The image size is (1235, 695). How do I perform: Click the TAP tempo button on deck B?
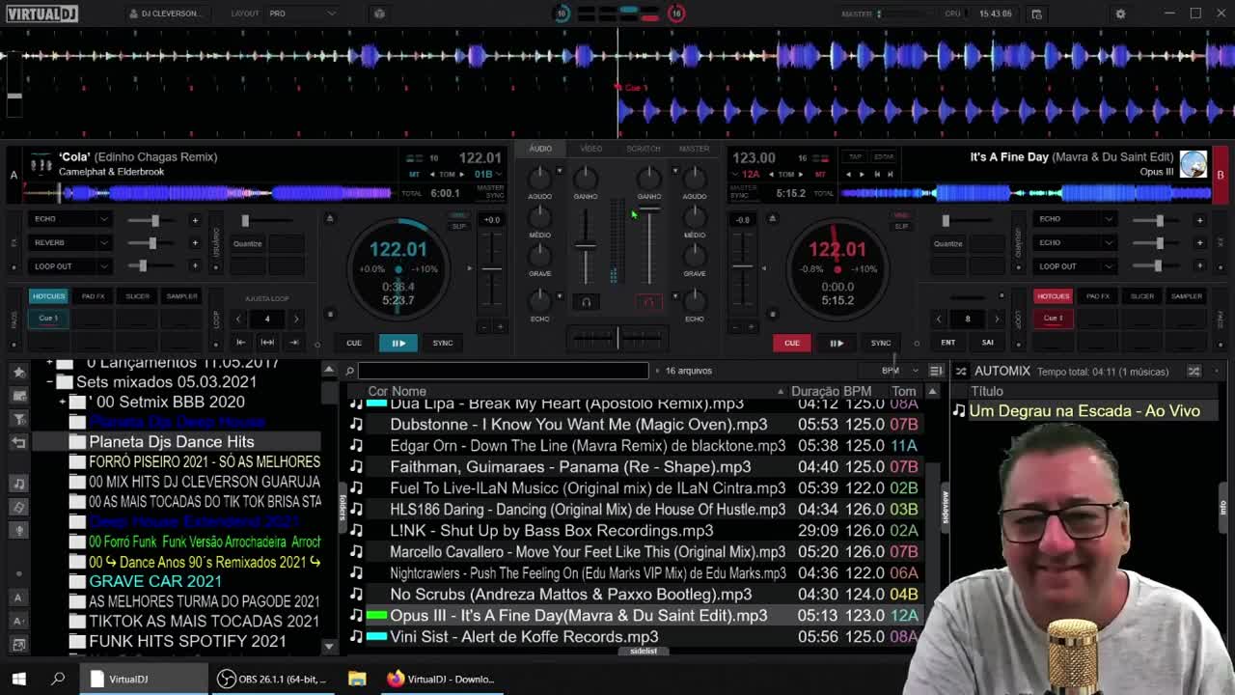[855, 156]
